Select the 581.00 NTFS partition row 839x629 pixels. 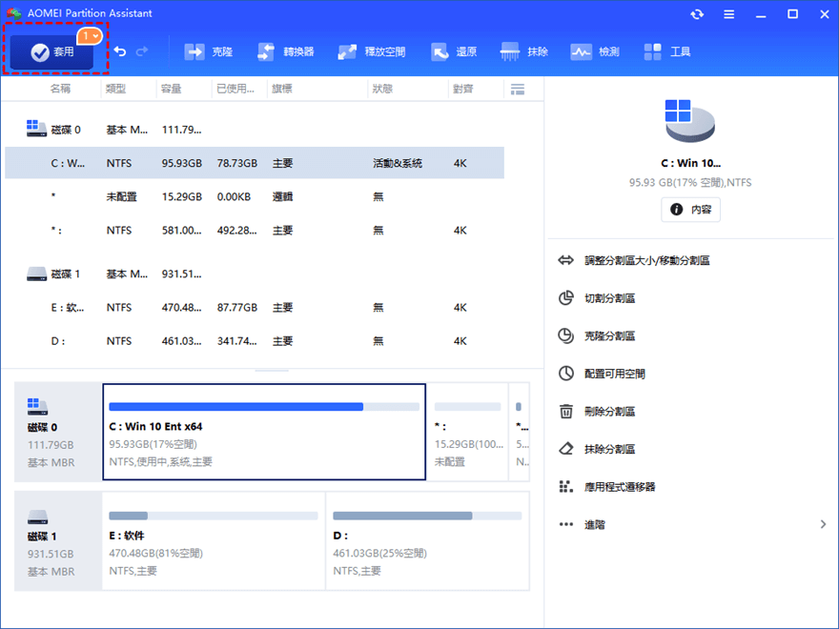pos(255,231)
